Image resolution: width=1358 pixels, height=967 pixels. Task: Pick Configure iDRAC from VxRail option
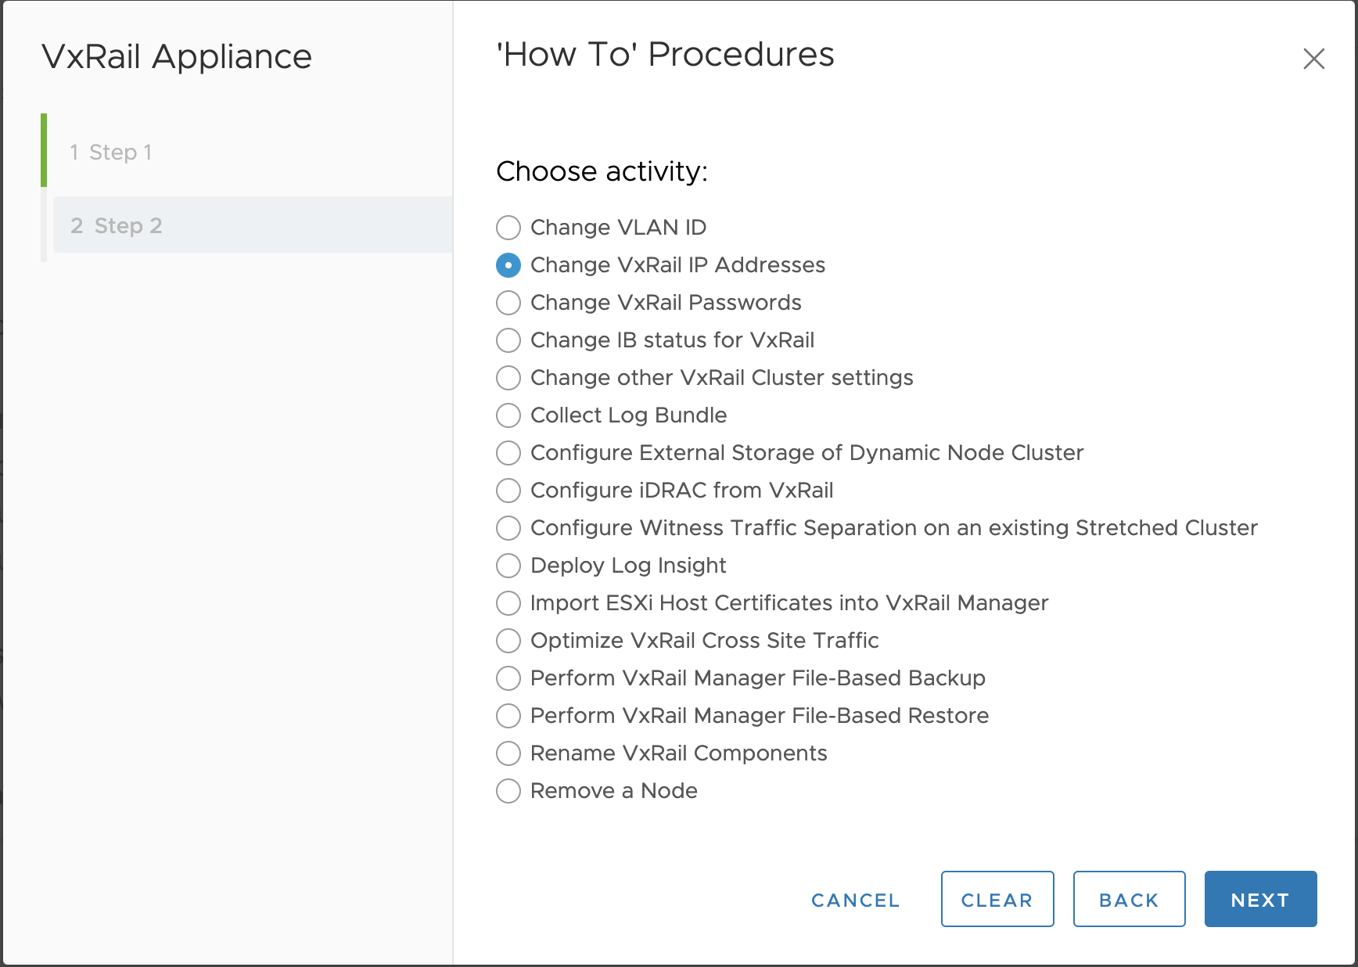tap(508, 491)
